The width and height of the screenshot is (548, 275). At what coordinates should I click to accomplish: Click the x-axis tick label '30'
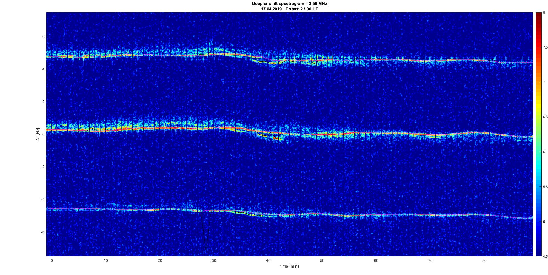214,261
